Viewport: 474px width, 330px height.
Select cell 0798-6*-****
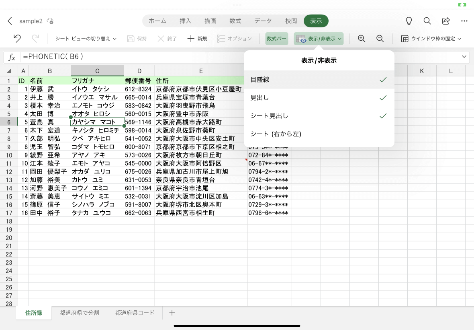click(270, 213)
